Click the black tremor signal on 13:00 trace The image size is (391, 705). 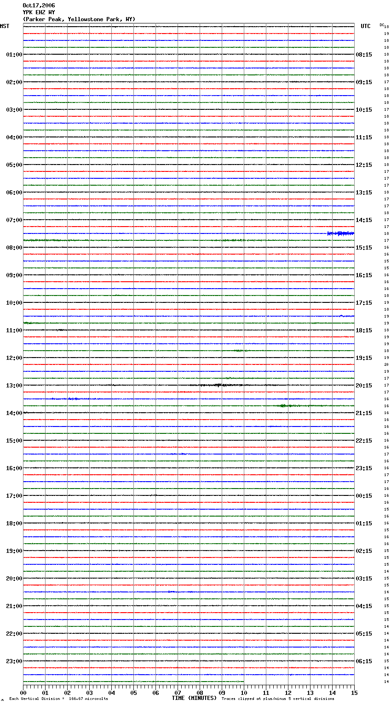(221, 385)
